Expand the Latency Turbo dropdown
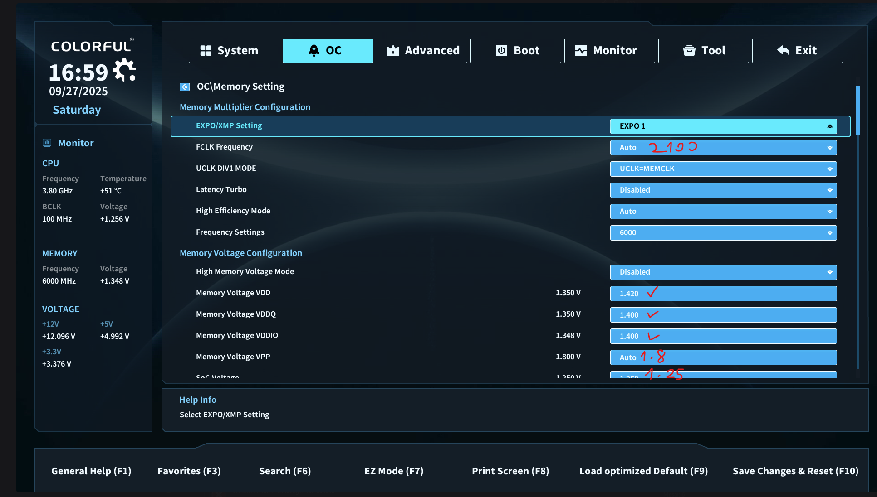 [x=724, y=190]
